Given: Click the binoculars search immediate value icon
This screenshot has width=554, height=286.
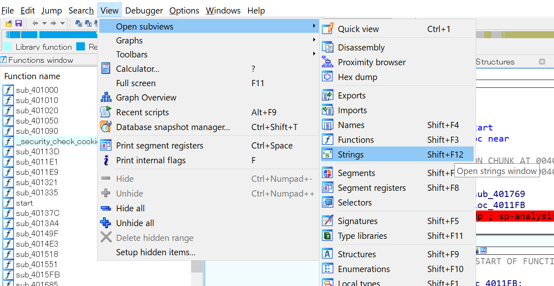Looking at the screenshot, I should pyautogui.click(x=78, y=23).
